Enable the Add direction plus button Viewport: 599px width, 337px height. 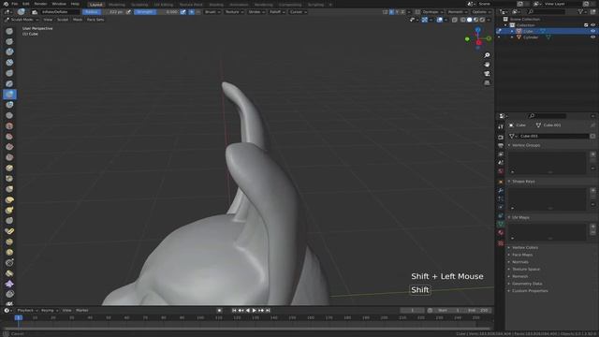pos(192,12)
